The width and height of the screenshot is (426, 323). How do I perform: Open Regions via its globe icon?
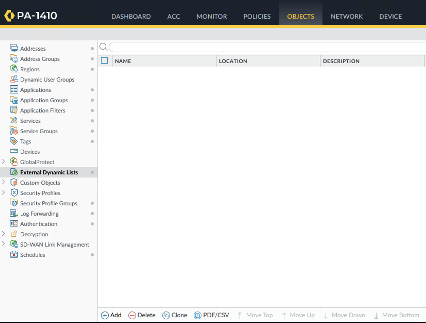pyautogui.click(x=14, y=69)
